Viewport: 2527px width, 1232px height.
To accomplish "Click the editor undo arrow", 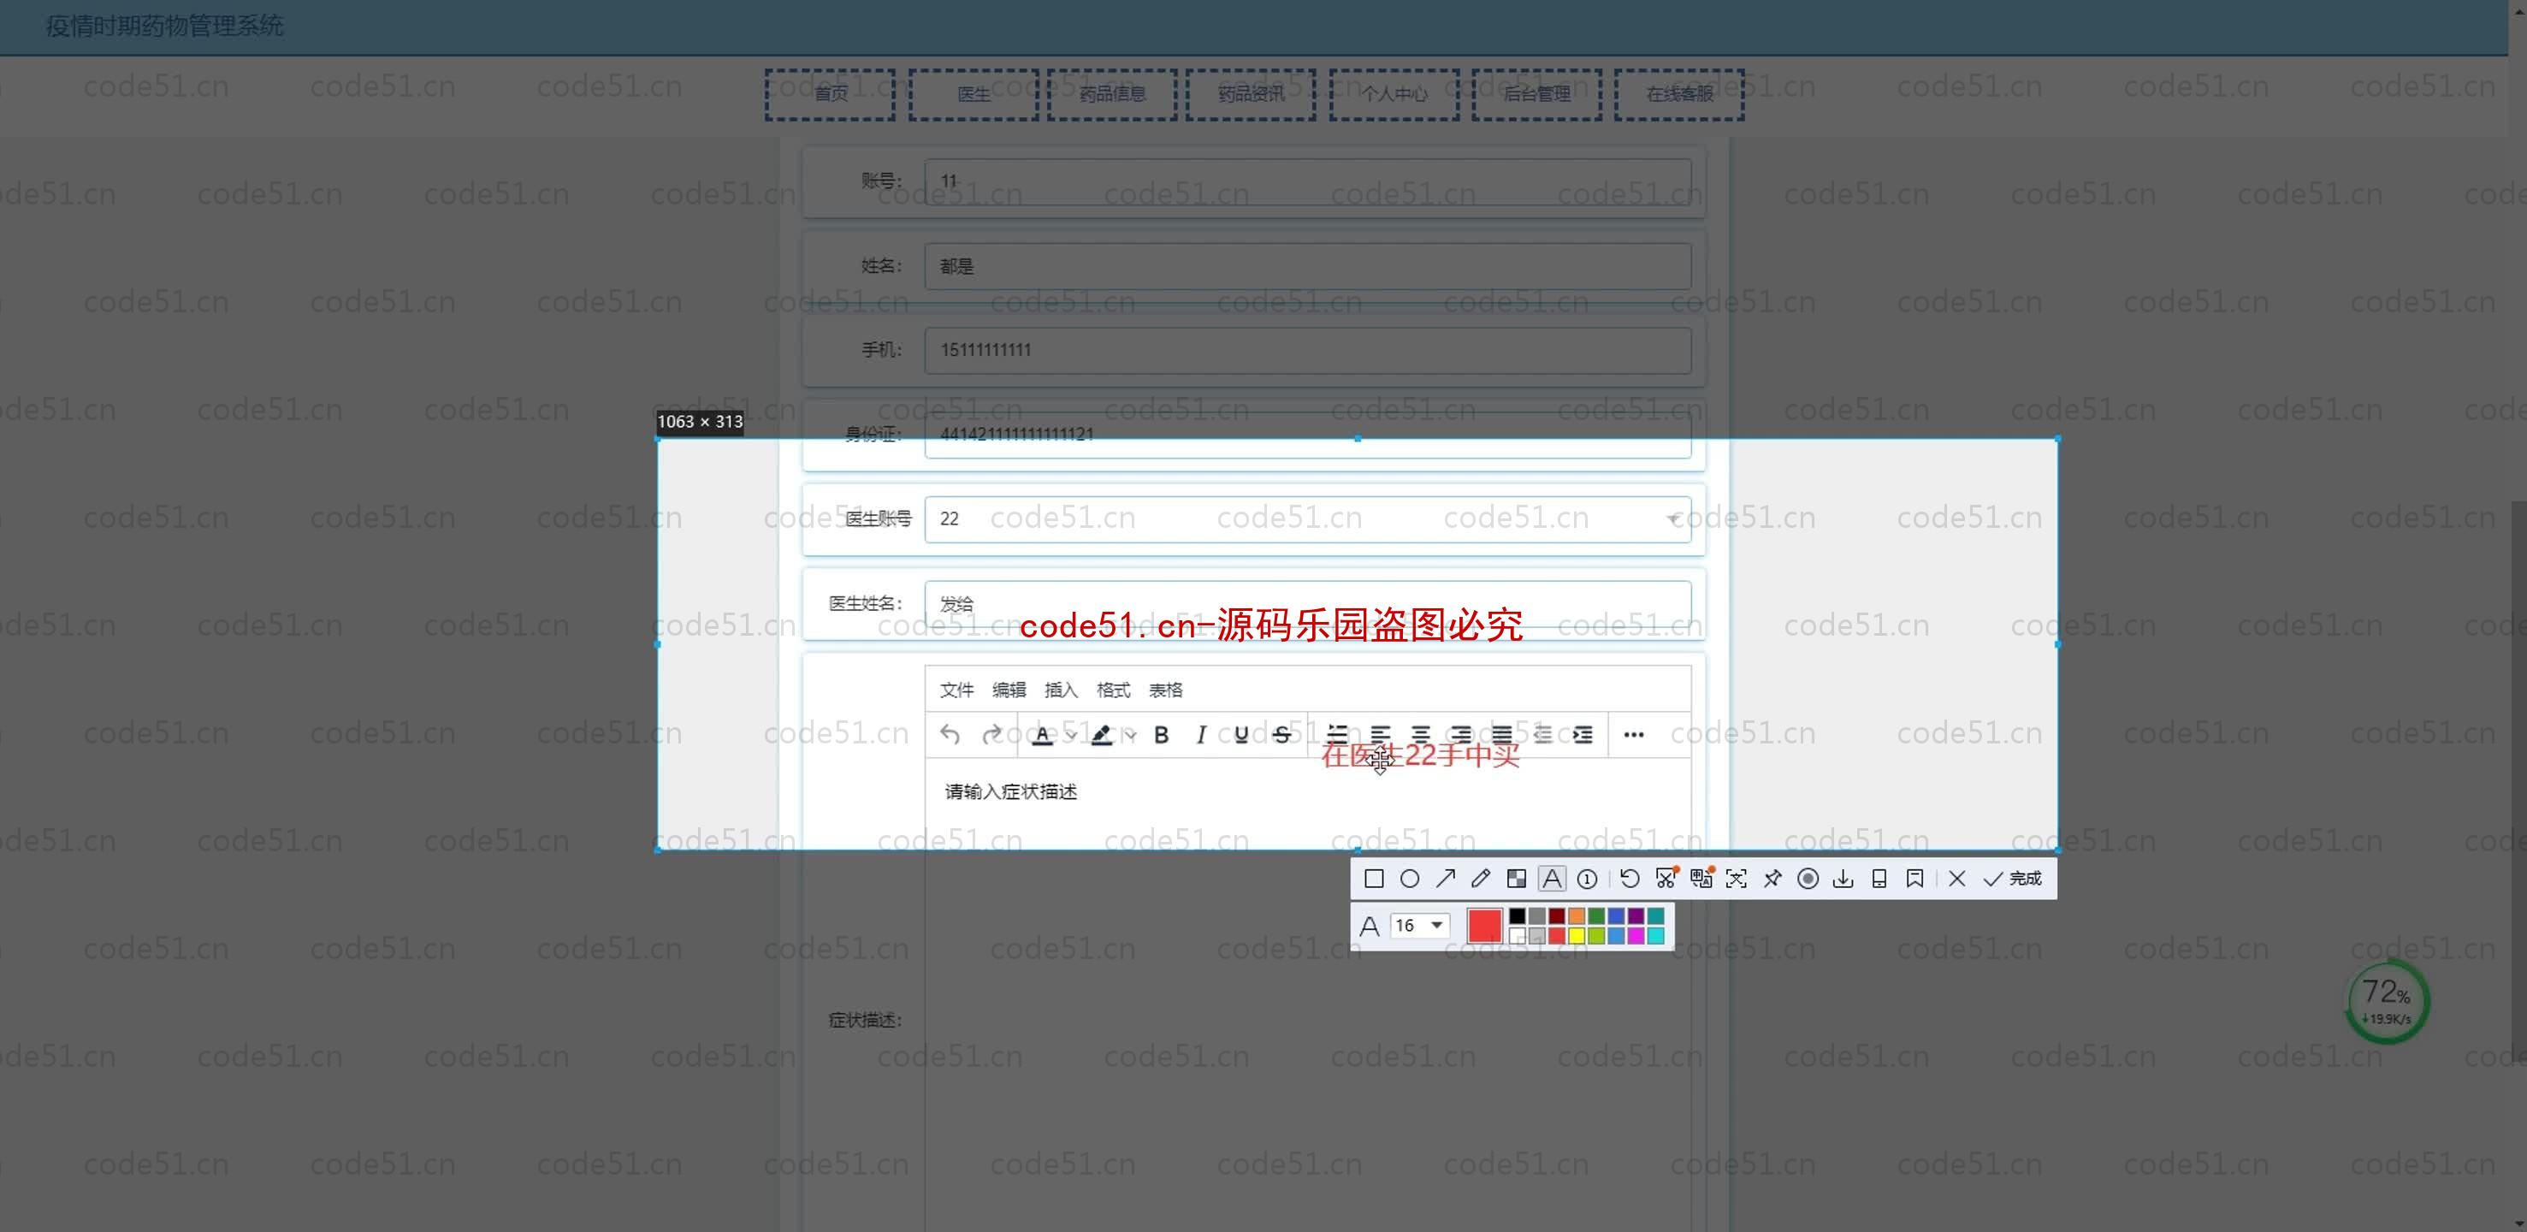I will click(x=949, y=735).
